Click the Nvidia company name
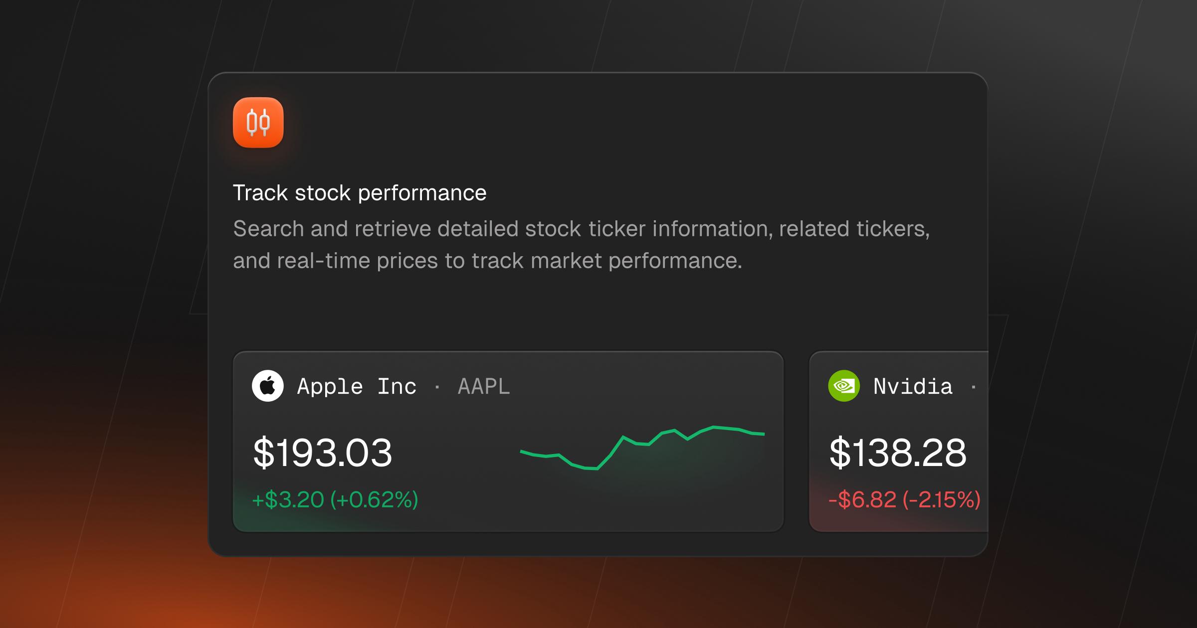Screen dimensions: 1197x628 (913, 387)
